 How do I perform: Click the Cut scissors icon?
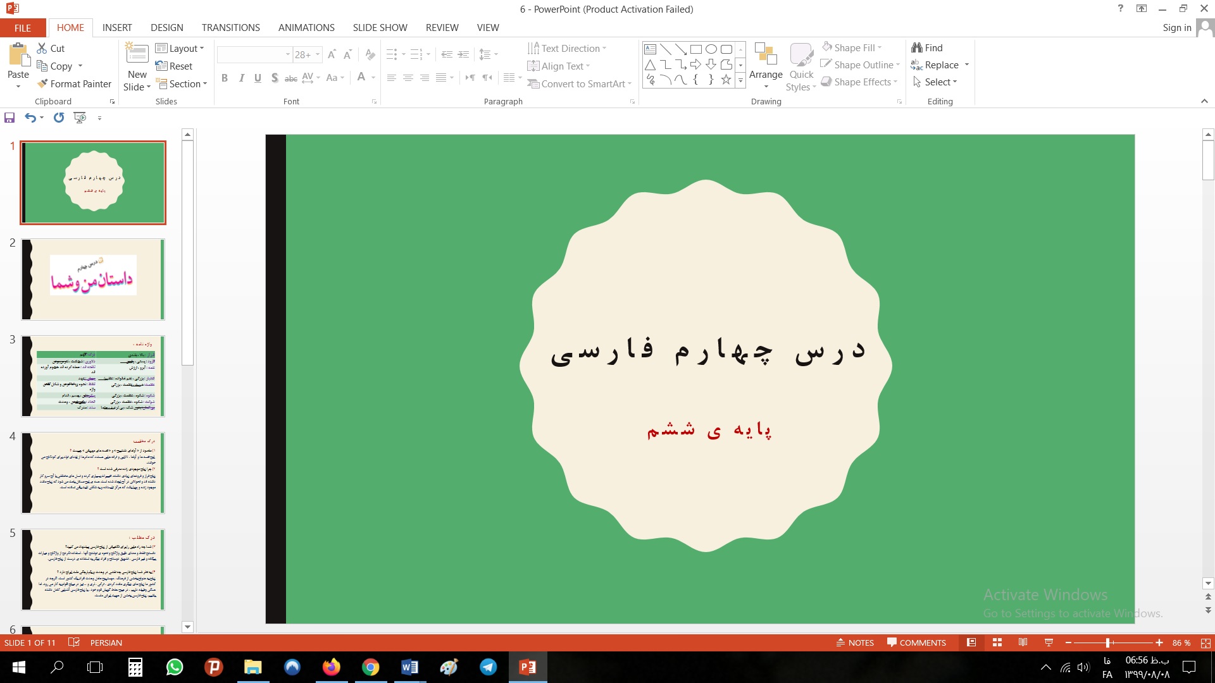tap(42, 48)
